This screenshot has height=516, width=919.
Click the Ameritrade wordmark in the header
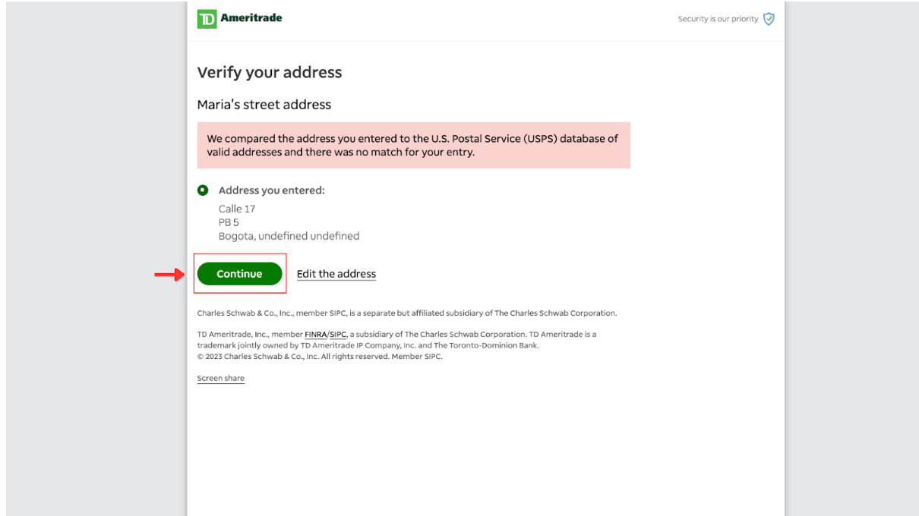coord(251,18)
